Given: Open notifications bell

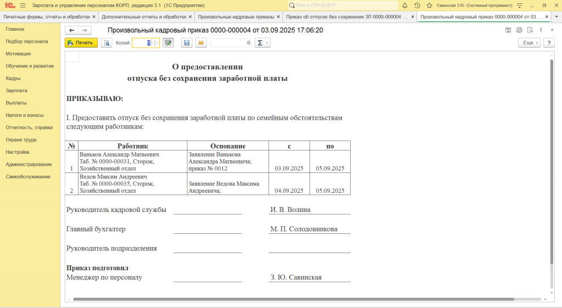Looking at the screenshot, I should pyautogui.click(x=404, y=5).
